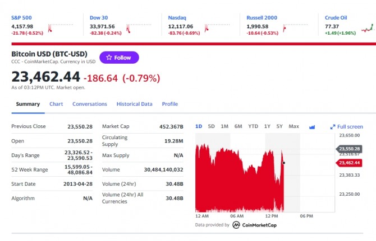Select the 1D chart range

199,126
